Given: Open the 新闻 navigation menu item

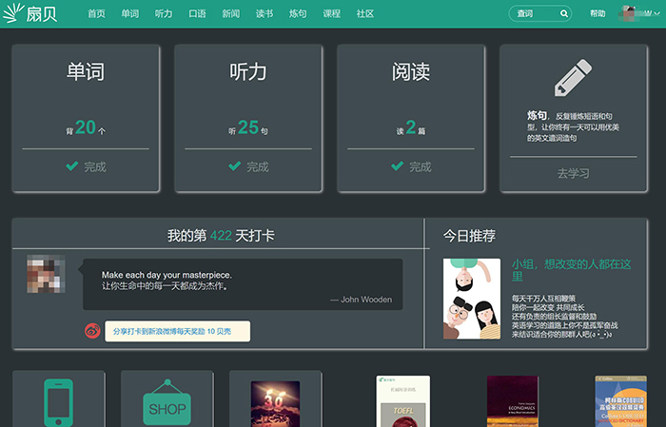Looking at the screenshot, I should 230,13.
